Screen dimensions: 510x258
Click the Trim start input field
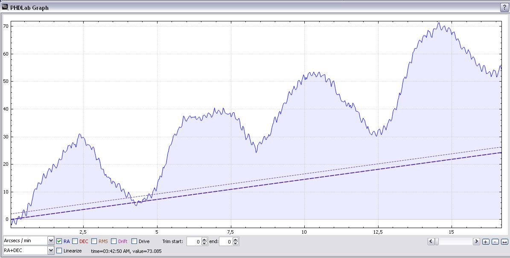(194, 241)
